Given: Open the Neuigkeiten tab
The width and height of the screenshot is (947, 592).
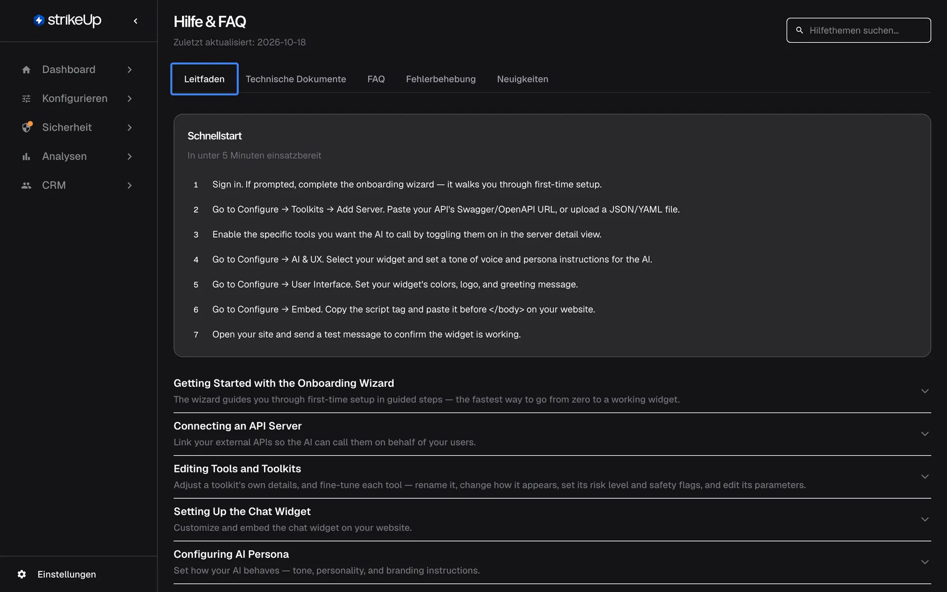Looking at the screenshot, I should tap(522, 79).
